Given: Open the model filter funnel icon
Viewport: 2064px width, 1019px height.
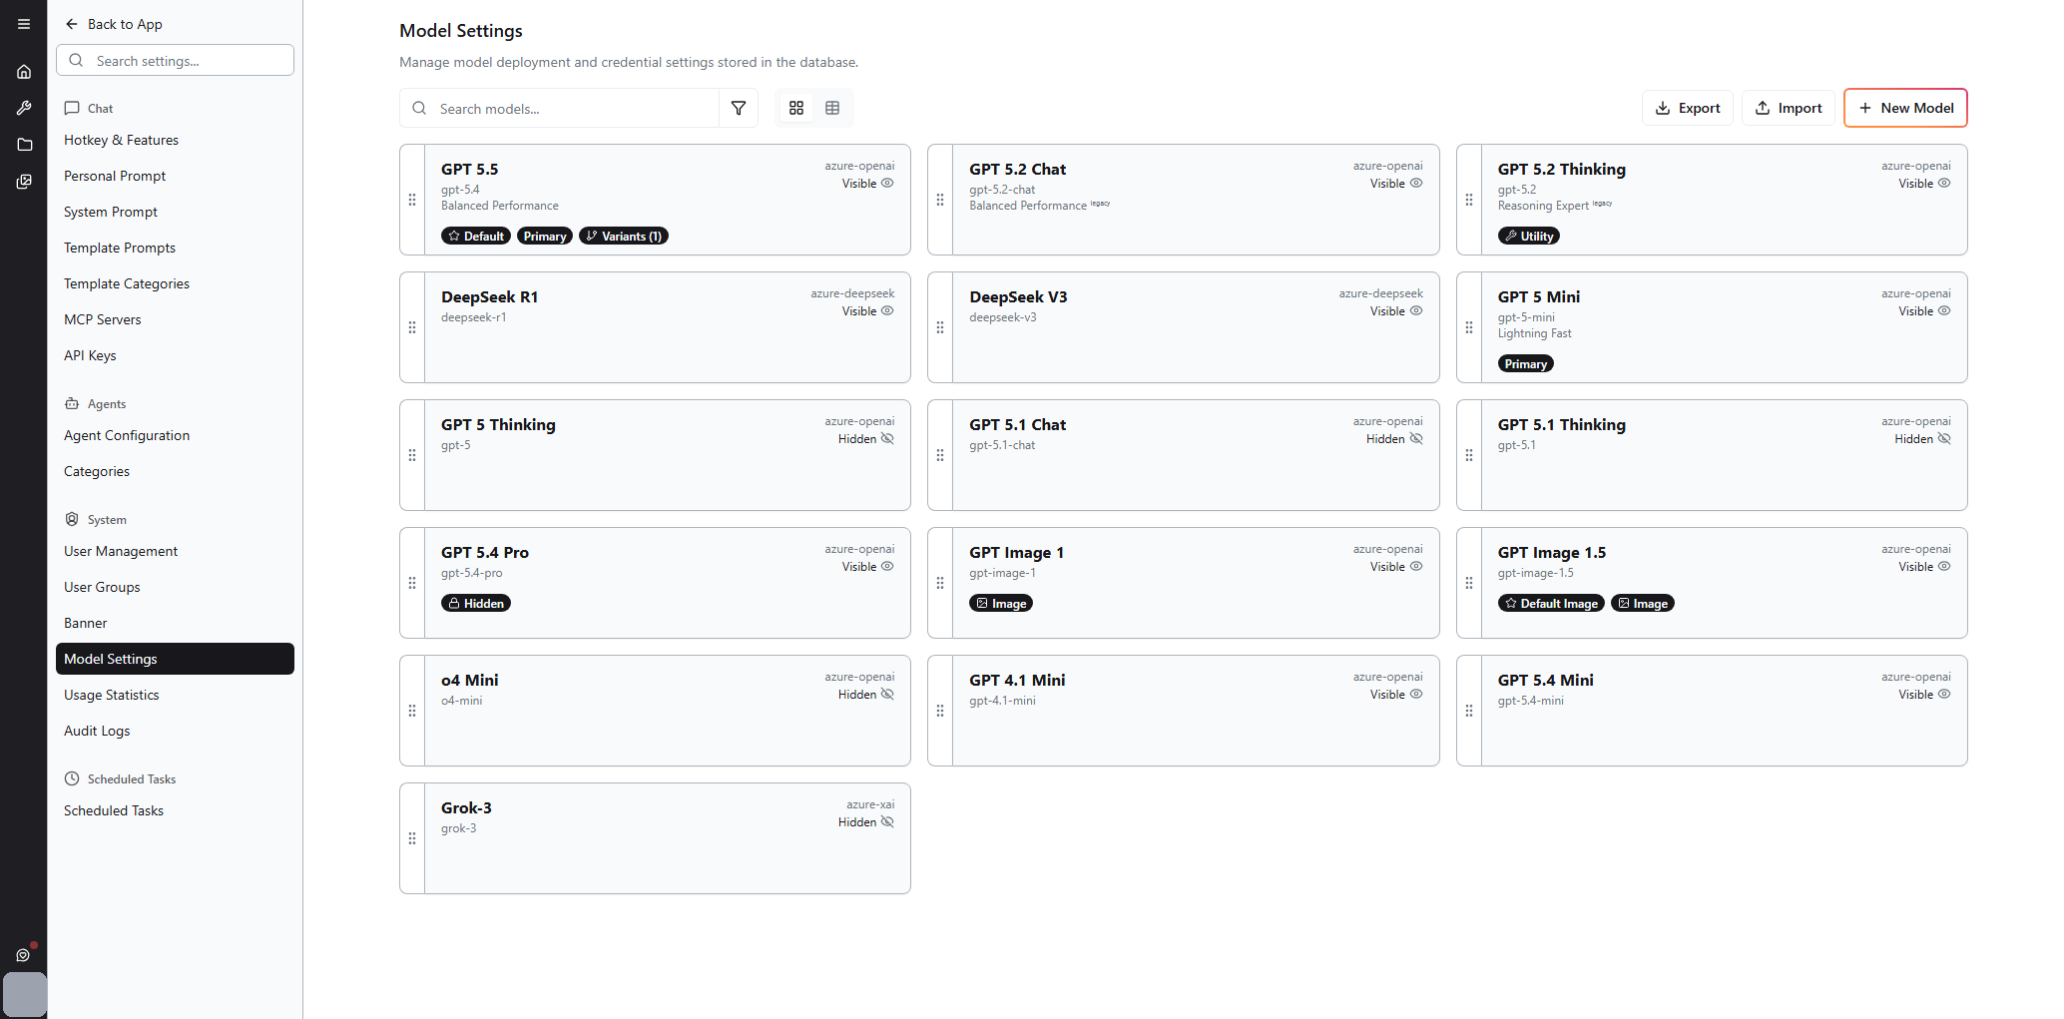Looking at the screenshot, I should 739,108.
